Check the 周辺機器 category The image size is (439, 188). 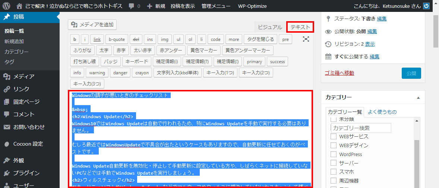coord(334,181)
